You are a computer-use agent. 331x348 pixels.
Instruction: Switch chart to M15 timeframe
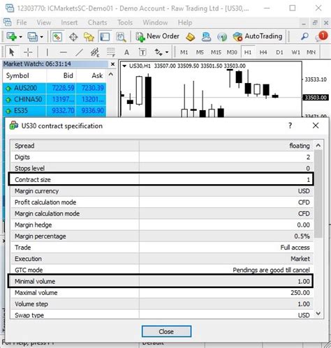pyautogui.click(x=216, y=52)
